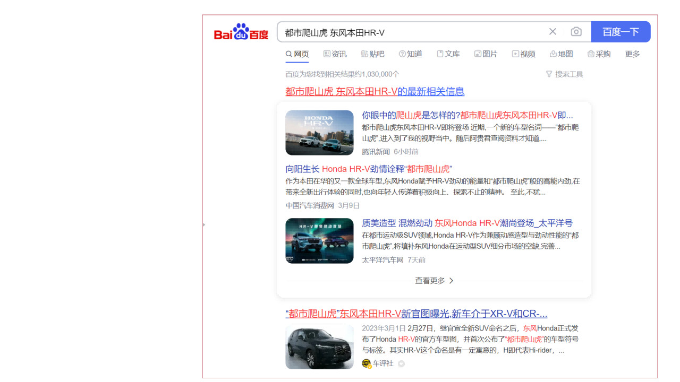The image size is (680, 382).
Task: Go to the 知道 tab
Action: point(410,54)
